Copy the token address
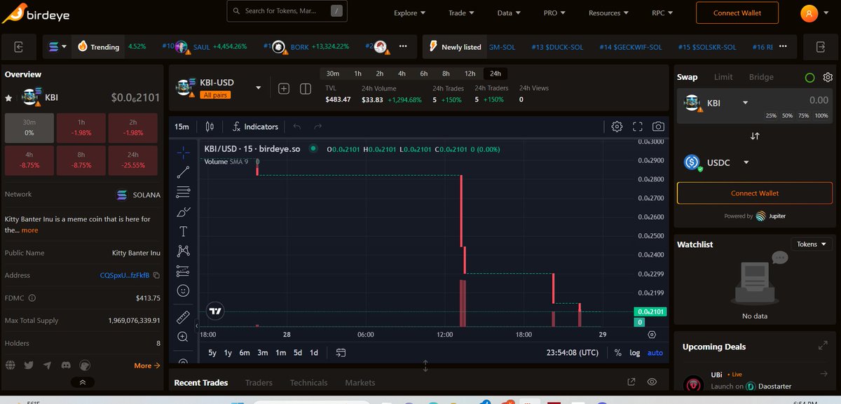This screenshot has width=841, height=404. click(x=156, y=275)
